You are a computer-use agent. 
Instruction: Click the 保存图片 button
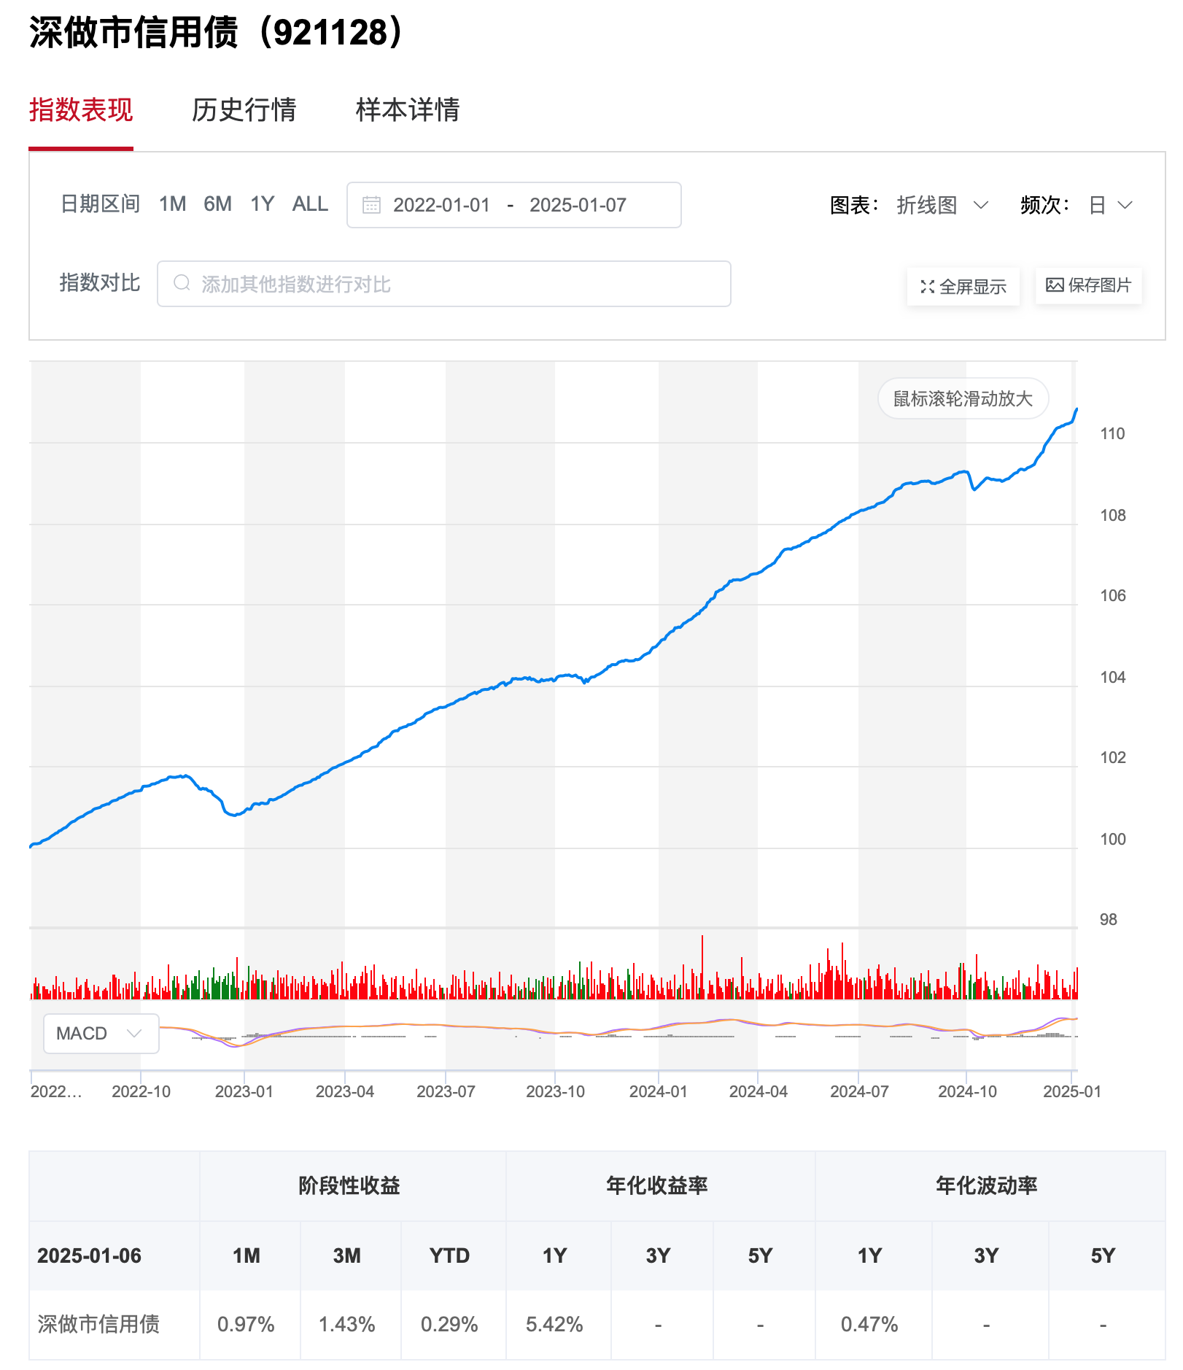1088,287
